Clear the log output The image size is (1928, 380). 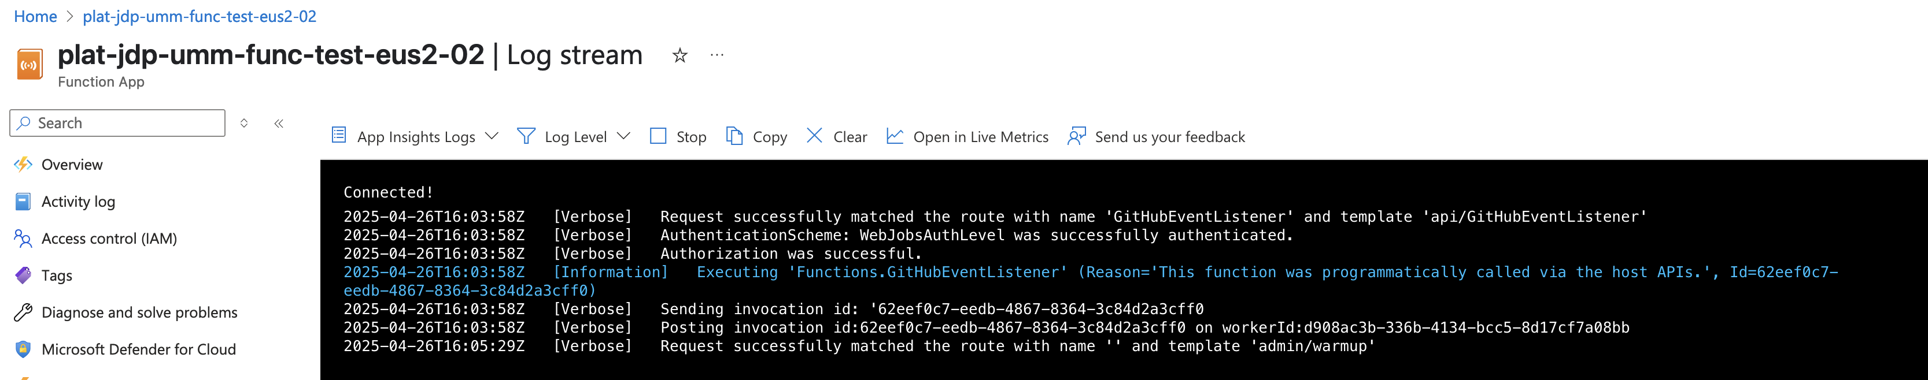(837, 136)
